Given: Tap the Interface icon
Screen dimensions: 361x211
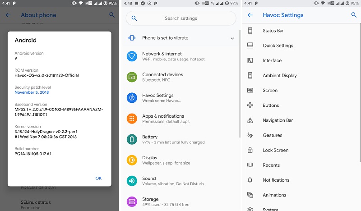Looking at the screenshot, I should coord(250,60).
